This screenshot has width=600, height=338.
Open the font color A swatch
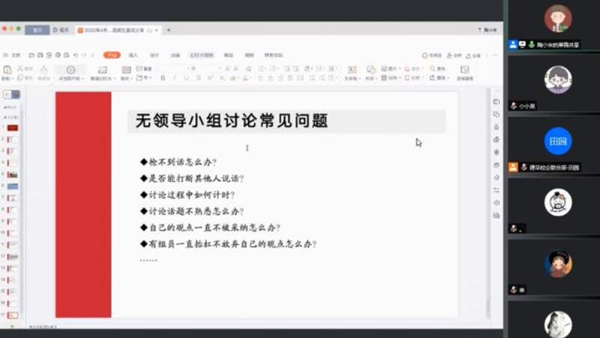[245, 78]
